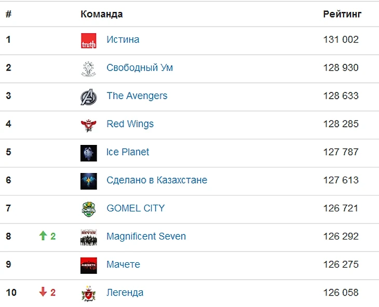
Task: Click the Сделано в Казахстане eagle logo
Action: tap(88, 181)
